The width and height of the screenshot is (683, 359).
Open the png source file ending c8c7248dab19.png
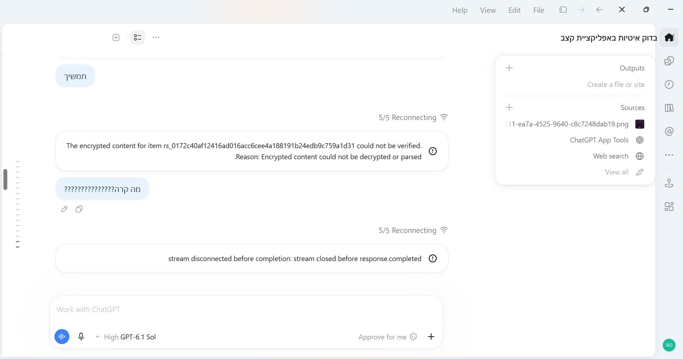tap(575, 124)
